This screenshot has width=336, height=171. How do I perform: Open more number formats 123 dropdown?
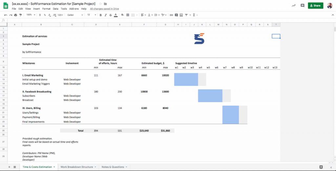click(60, 15)
